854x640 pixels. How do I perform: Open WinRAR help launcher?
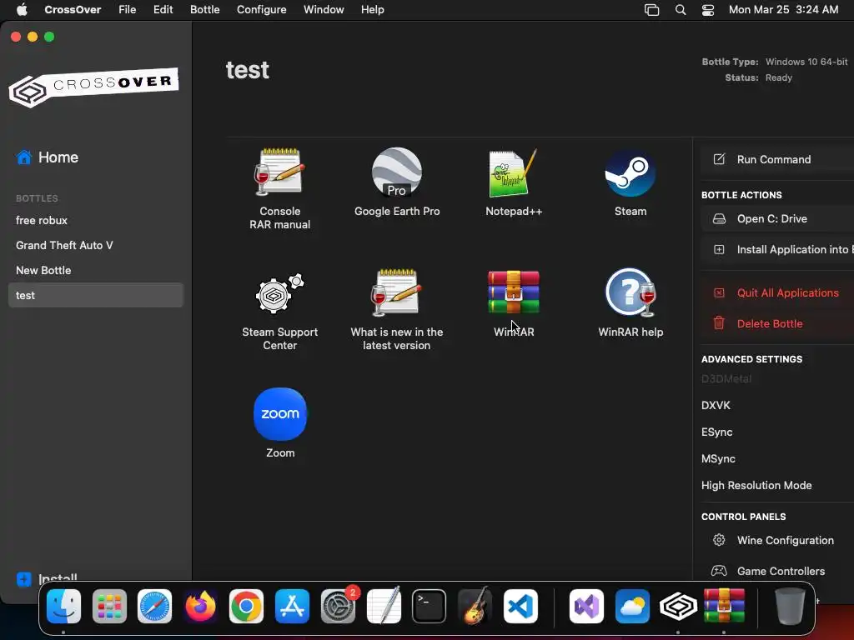coord(630,302)
